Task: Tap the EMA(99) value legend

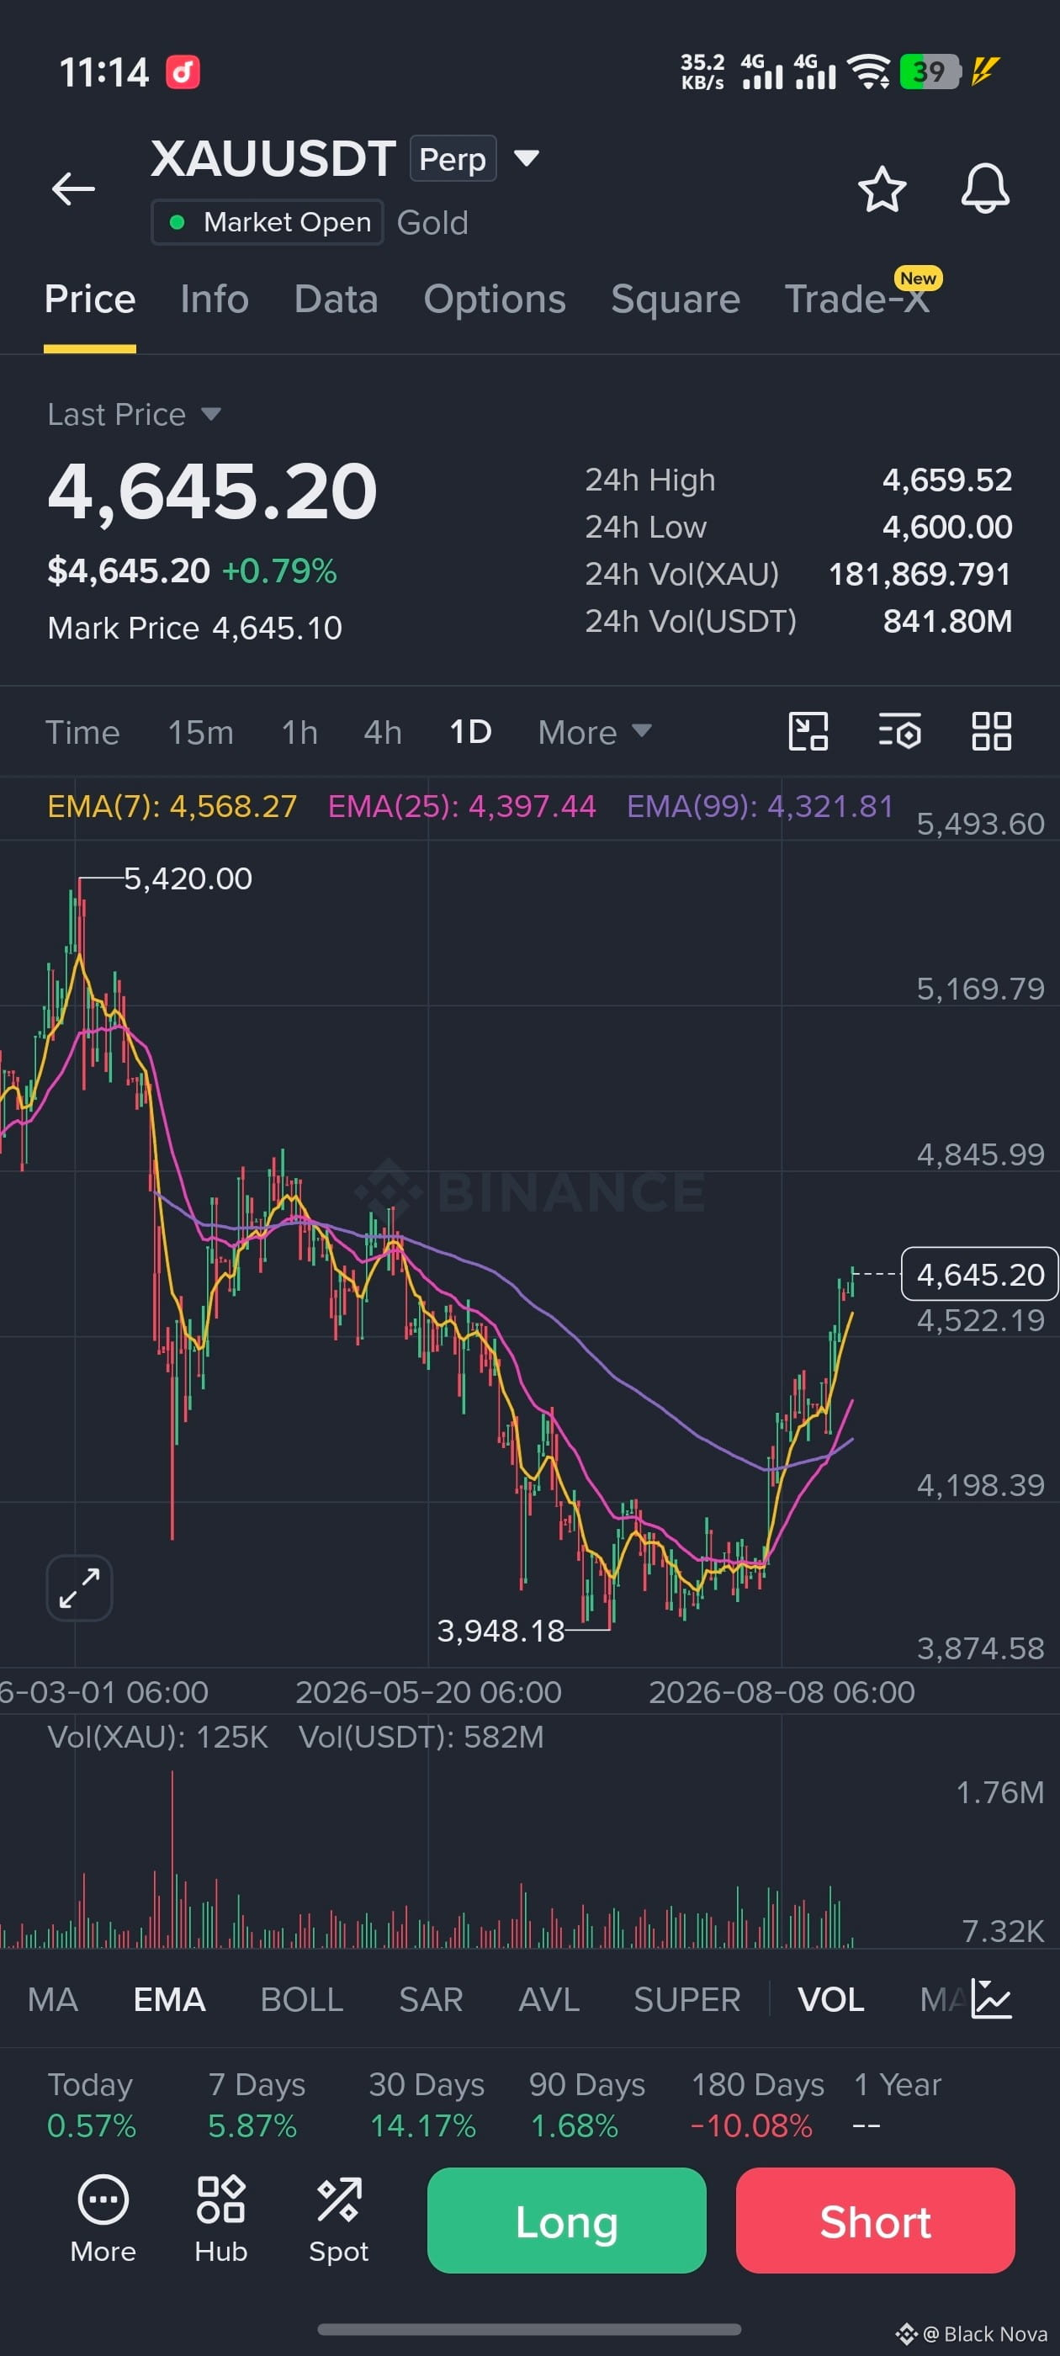Action: 760,806
